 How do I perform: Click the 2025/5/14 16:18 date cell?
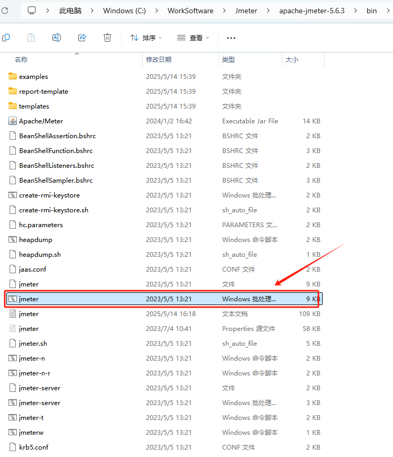pos(171,314)
